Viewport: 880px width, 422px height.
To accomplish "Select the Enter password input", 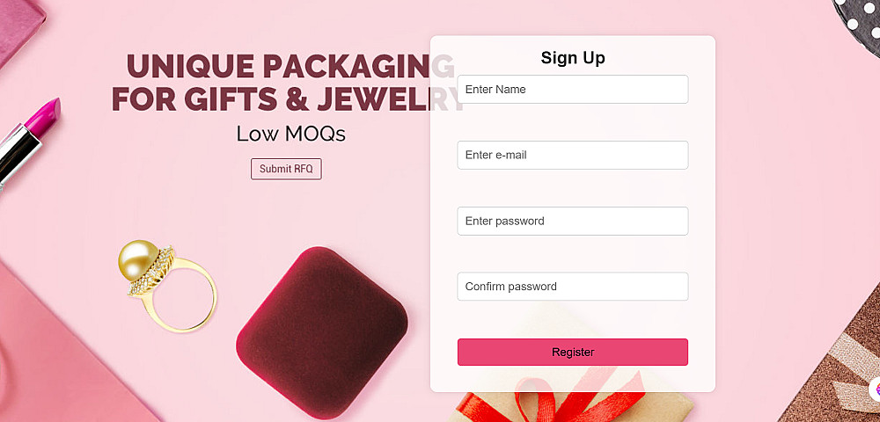I will pos(572,222).
